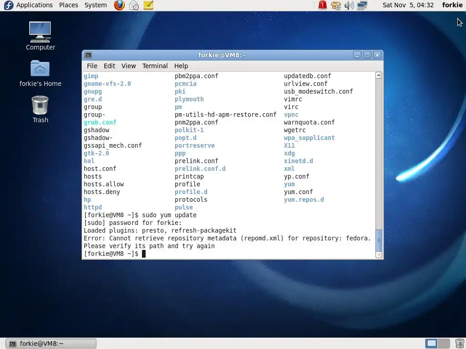Image resolution: width=466 pixels, height=349 pixels.
Task: Click the package update tray icon
Action: click(336, 5)
